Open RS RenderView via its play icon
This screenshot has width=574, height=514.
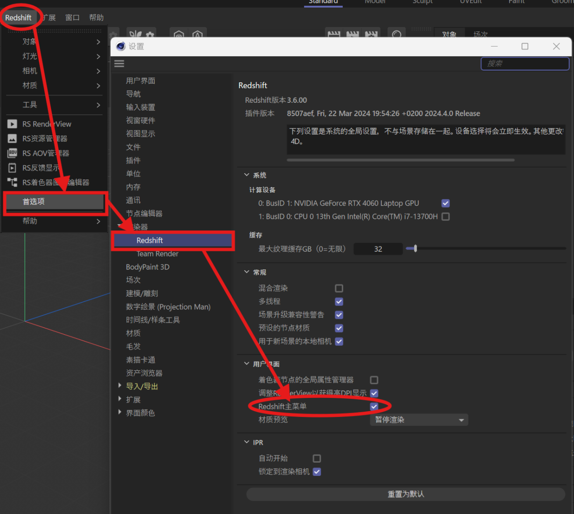[x=12, y=124]
